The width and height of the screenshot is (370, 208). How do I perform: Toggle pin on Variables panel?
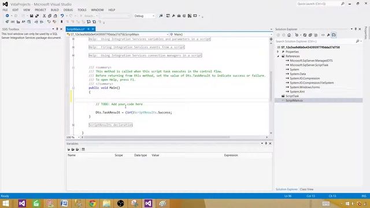(x=266, y=143)
